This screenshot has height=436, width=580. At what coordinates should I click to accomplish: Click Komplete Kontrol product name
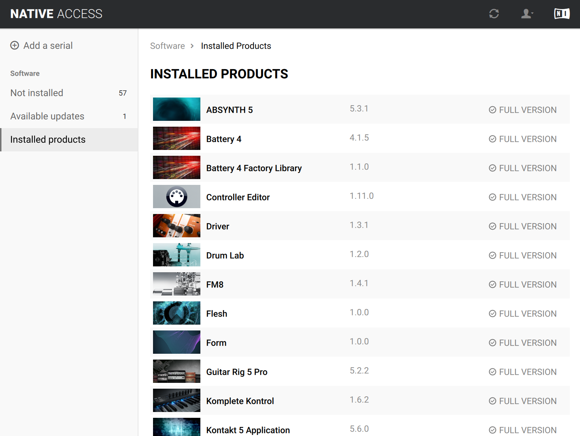pos(240,401)
